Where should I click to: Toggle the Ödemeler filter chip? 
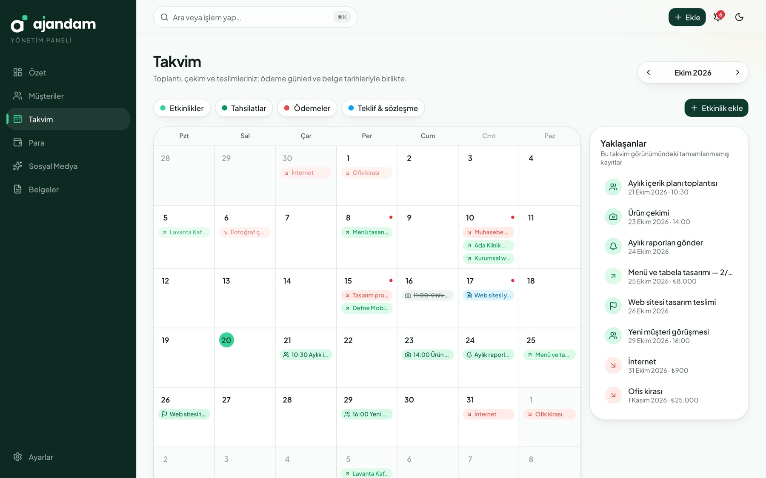pos(307,108)
